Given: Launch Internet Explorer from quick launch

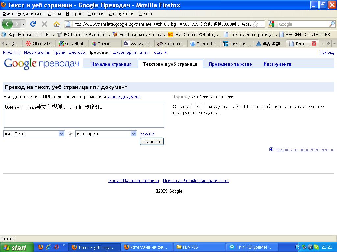Looking at the screenshot, I should (49, 247).
